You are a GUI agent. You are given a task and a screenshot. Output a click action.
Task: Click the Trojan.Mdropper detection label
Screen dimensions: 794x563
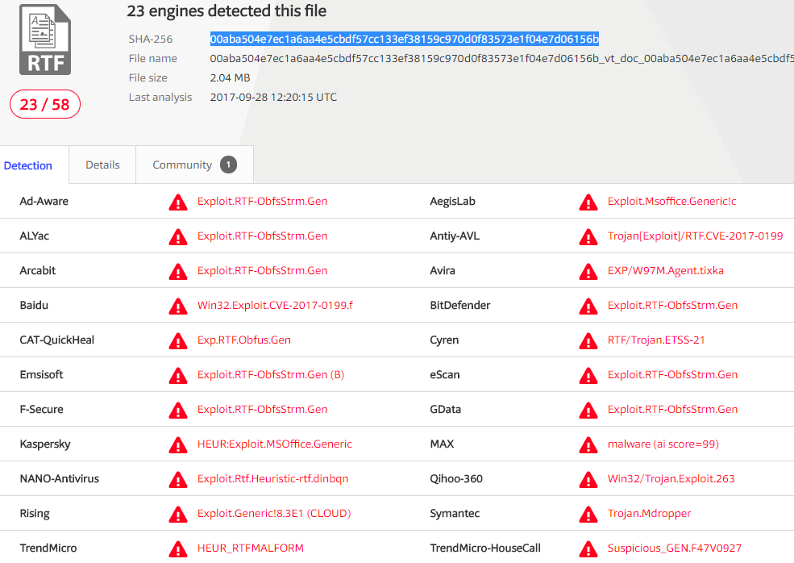(649, 513)
